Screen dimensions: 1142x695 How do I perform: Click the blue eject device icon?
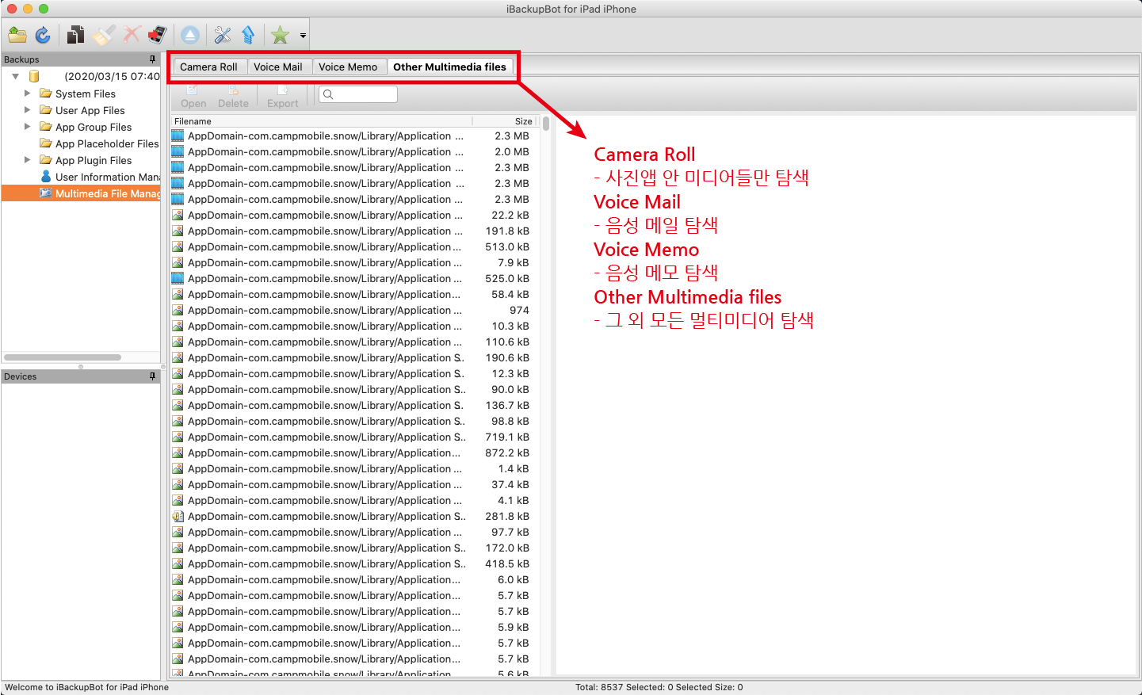point(190,35)
